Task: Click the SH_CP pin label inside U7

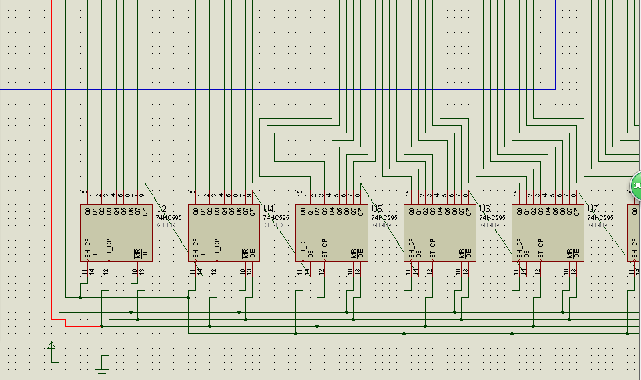Action: (x=519, y=249)
